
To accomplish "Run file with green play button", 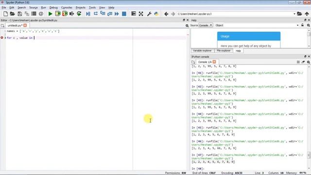I will point(51,14).
